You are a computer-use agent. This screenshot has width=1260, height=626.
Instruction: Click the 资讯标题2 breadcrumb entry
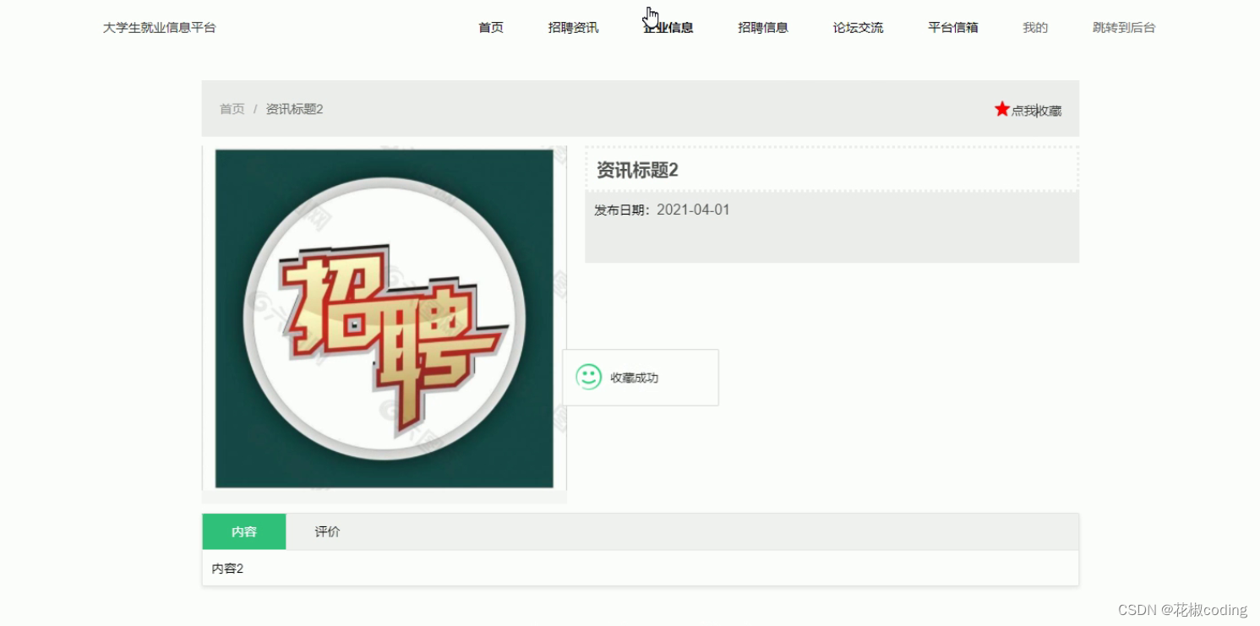pyautogui.click(x=292, y=108)
